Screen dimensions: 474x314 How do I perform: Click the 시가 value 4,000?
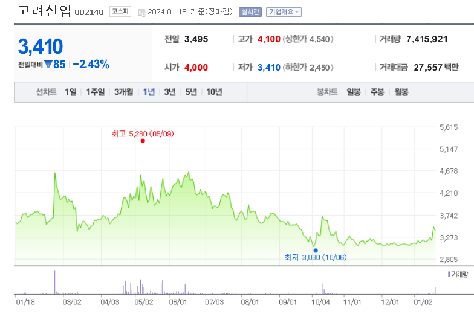click(196, 68)
